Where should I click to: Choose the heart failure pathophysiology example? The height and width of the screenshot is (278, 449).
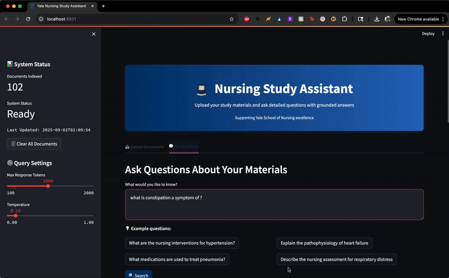point(324,243)
